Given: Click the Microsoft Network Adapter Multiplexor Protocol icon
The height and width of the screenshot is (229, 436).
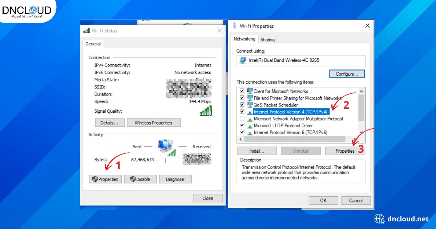Looking at the screenshot, I should (x=250, y=119).
